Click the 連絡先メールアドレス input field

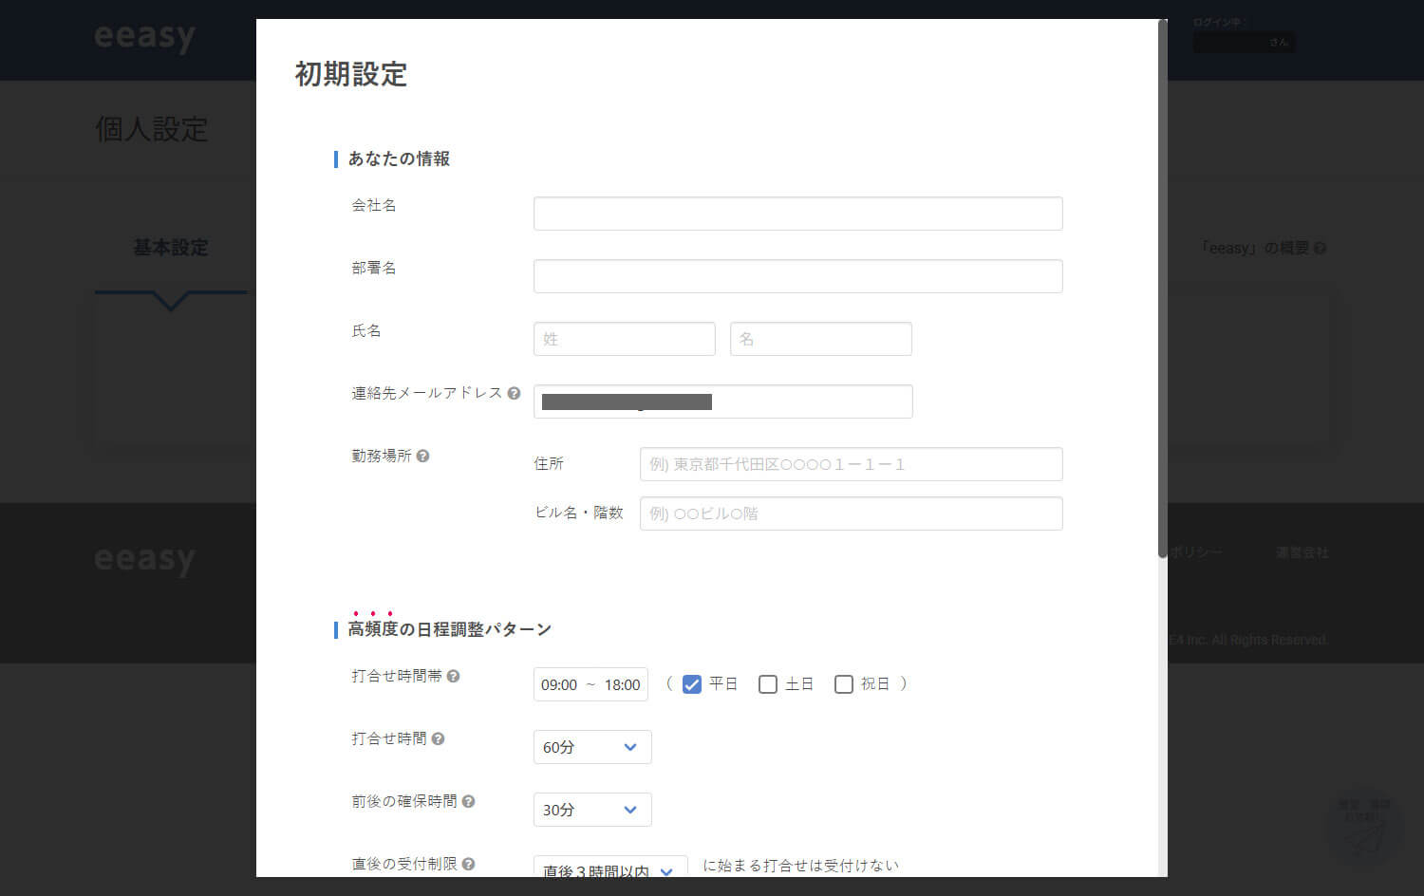(x=723, y=401)
